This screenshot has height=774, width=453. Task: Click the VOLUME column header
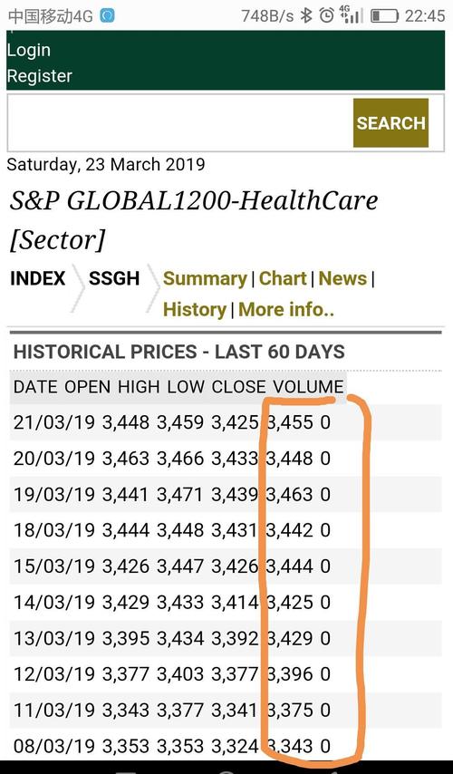(x=308, y=386)
